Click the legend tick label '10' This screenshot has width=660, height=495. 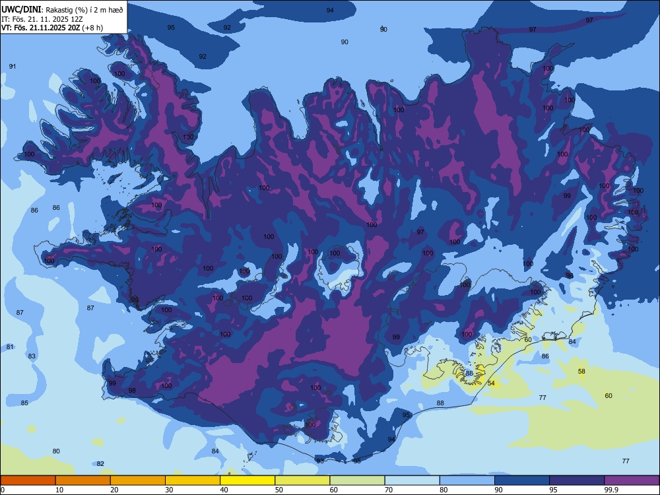click(59, 490)
